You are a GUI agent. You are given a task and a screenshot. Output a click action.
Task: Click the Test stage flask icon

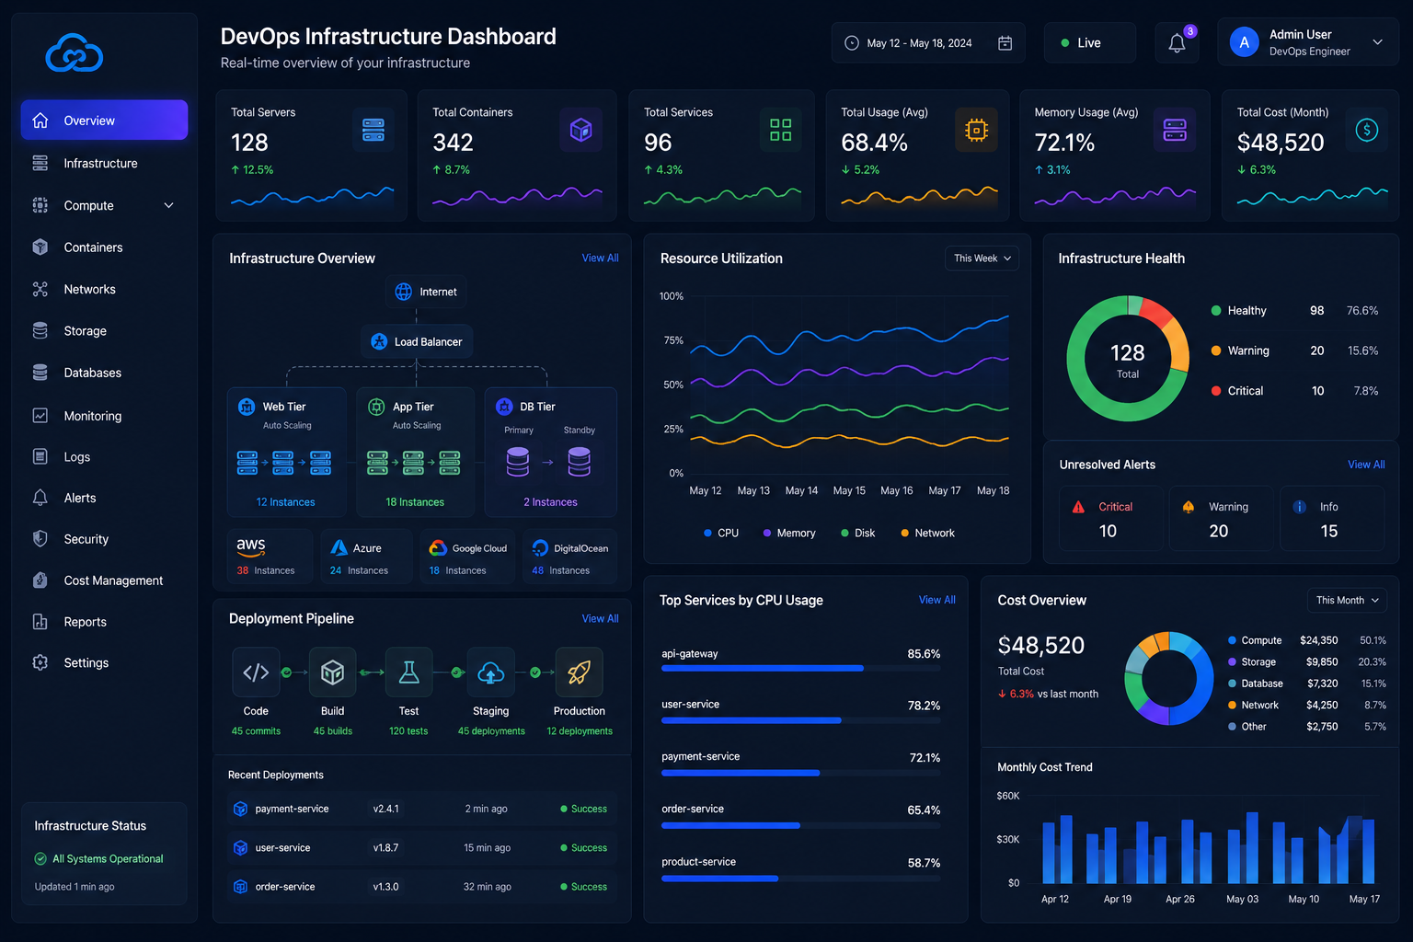[x=408, y=672]
